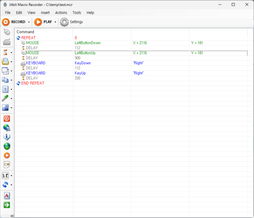
Task: Click the RECORD button
Action: (14, 22)
